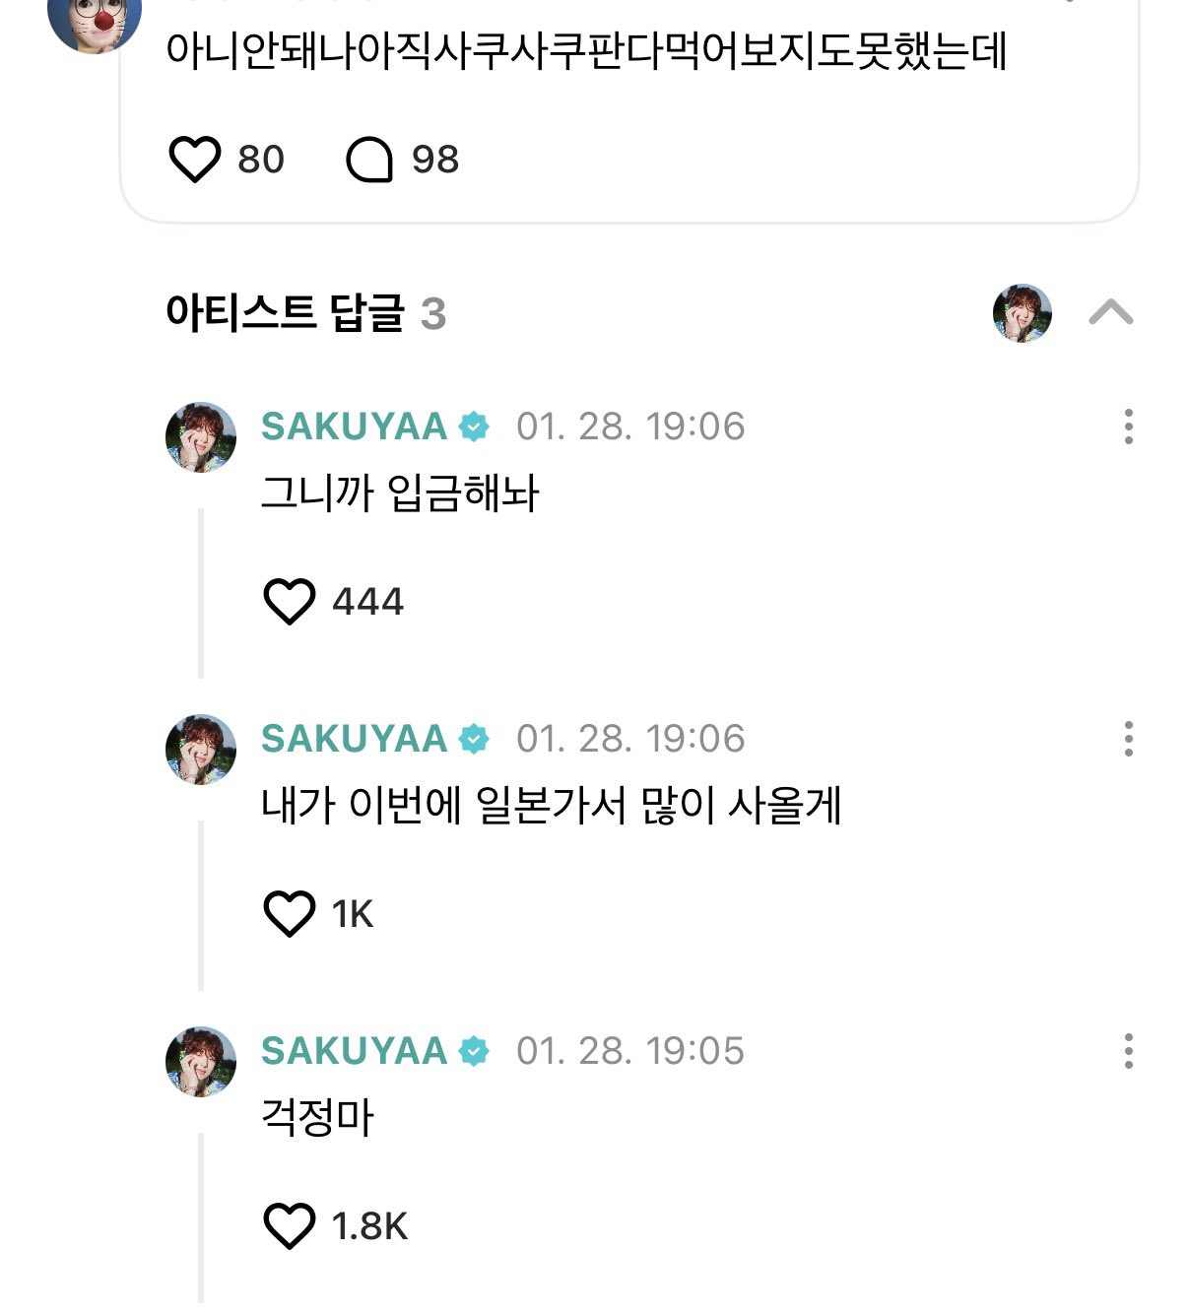The height and width of the screenshot is (1316, 1188).
Task: Open more options for "걱정마" reply
Action: coord(1128,1051)
